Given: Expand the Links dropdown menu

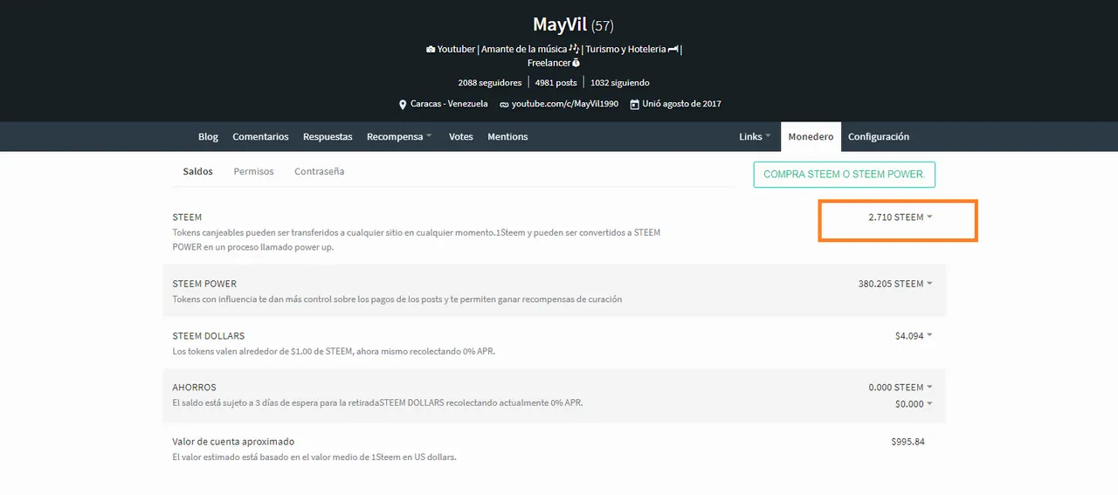Looking at the screenshot, I should point(755,137).
